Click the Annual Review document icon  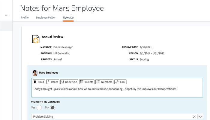pos(36,39)
